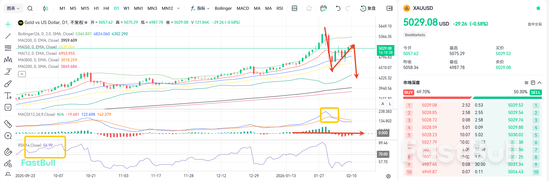The image size is (549, 181).
Task: Toggle XAUUSD favorite star
Action: point(538,8)
